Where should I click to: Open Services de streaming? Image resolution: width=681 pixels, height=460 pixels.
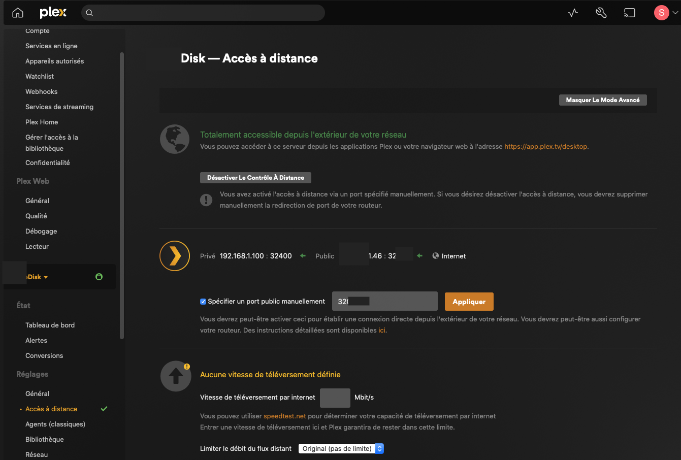click(59, 107)
